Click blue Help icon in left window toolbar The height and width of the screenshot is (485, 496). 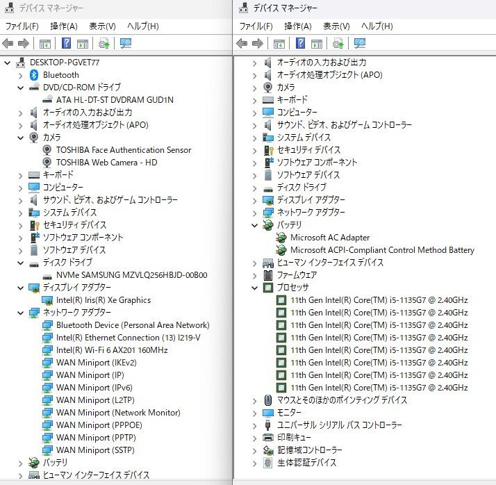[66, 43]
